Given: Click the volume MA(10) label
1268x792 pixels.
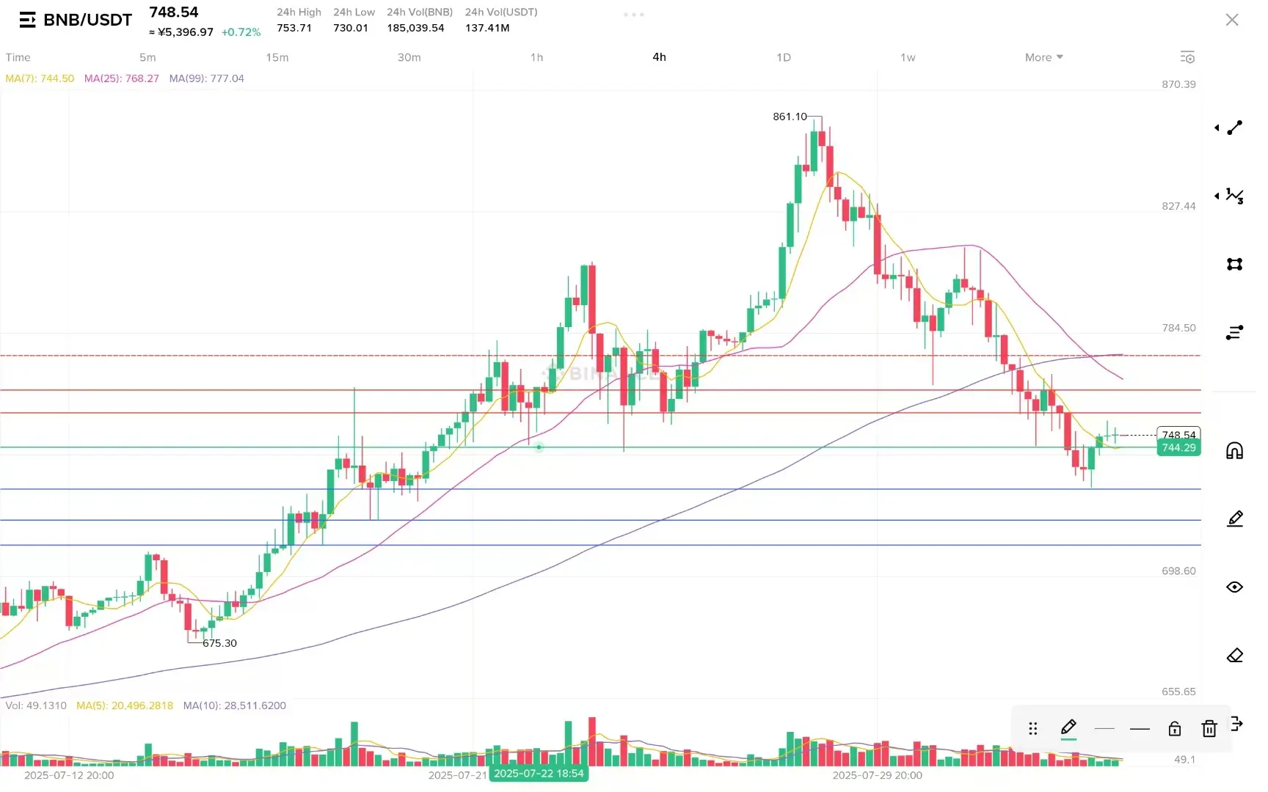Looking at the screenshot, I should point(235,705).
